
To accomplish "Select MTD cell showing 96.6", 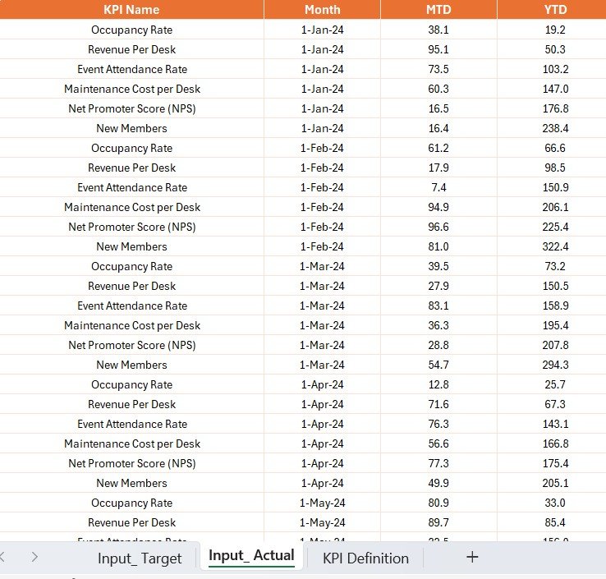I will coord(438,227).
